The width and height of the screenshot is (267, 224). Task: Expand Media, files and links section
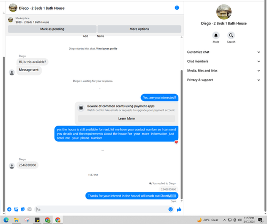224,71
